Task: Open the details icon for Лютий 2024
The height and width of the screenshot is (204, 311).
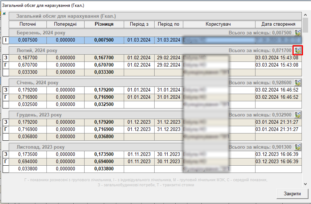Action: tap(298, 50)
